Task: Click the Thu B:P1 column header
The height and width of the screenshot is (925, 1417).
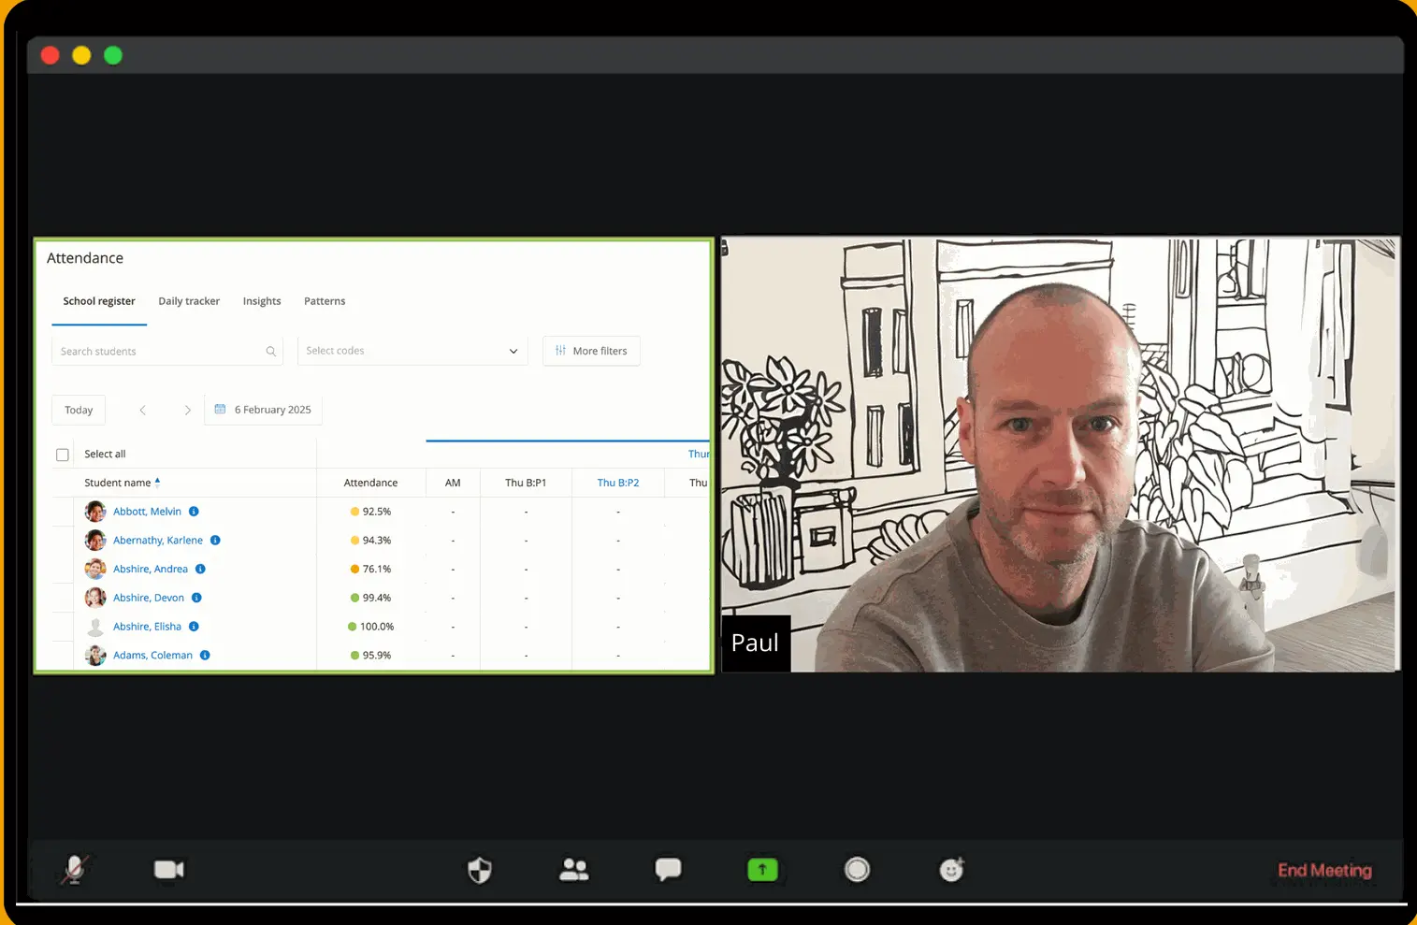Action: [x=526, y=483]
